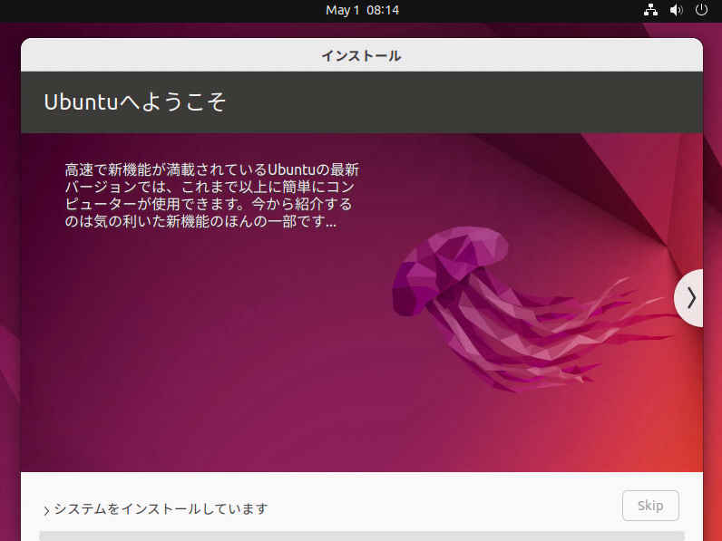Advance to the next installer slide
The image size is (722, 541).
pos(689,298)
